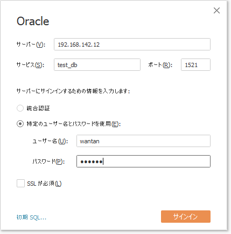Click the サービス(S): label

30,65
